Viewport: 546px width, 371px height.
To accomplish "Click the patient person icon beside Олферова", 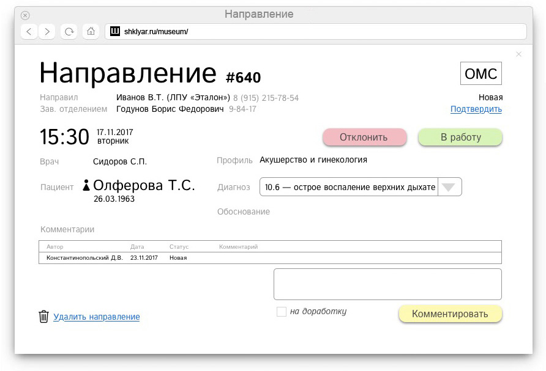I will 86,185.
